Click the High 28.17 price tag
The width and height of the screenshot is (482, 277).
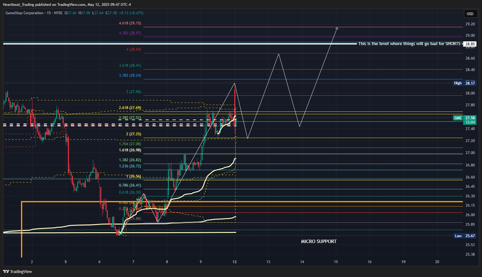tap(465, 83)
